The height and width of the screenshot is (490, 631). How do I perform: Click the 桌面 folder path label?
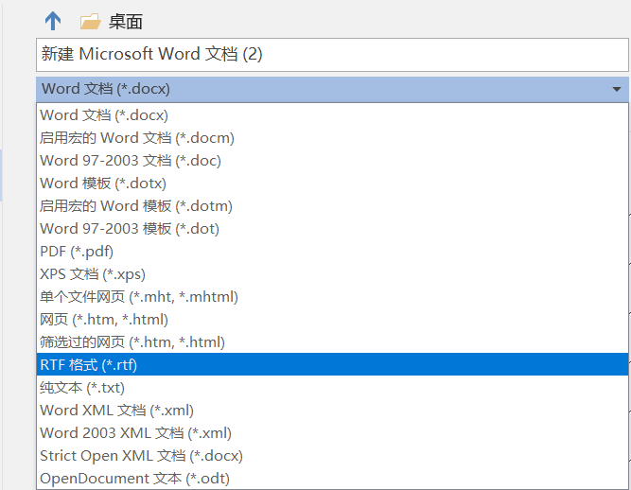click(x=125, y=22)
